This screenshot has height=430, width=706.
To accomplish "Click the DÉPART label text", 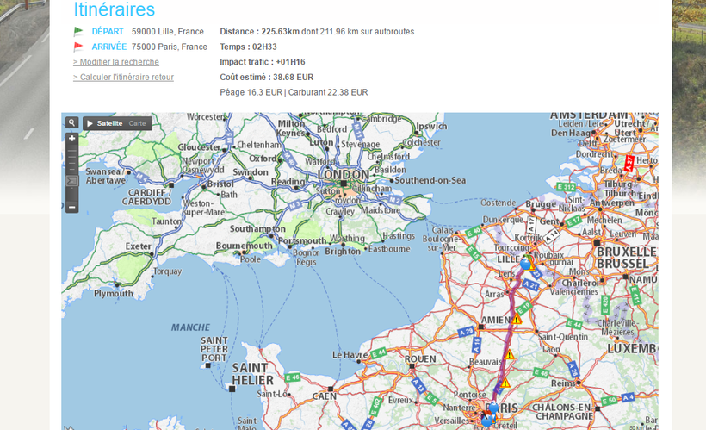I will coord(108,32).
